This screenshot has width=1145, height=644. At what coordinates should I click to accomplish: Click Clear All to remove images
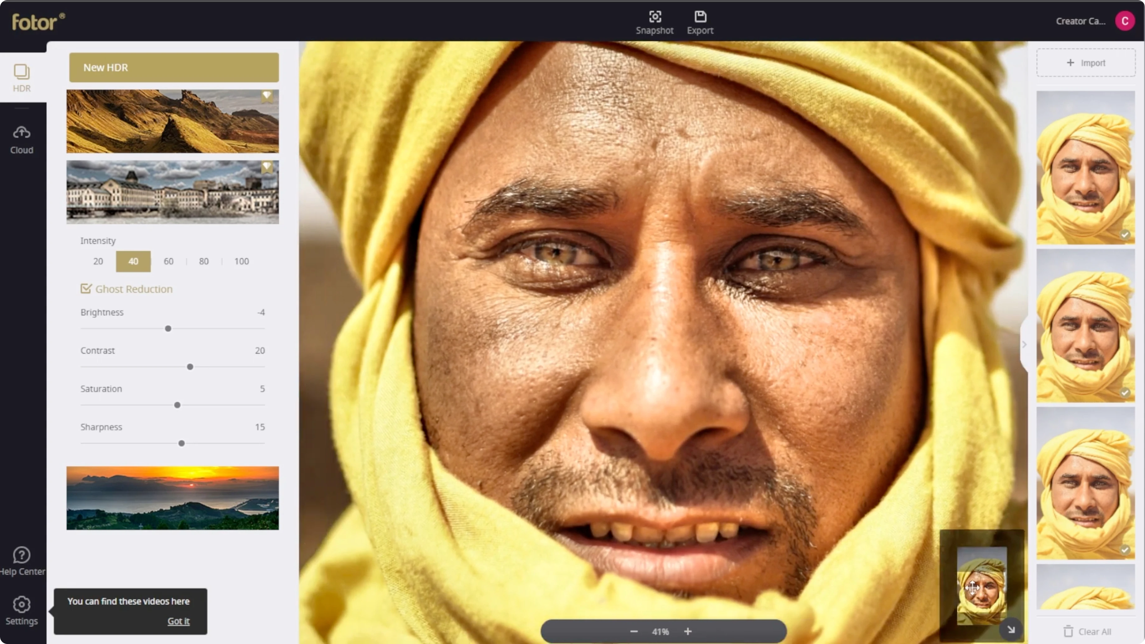click(1087, 631)
